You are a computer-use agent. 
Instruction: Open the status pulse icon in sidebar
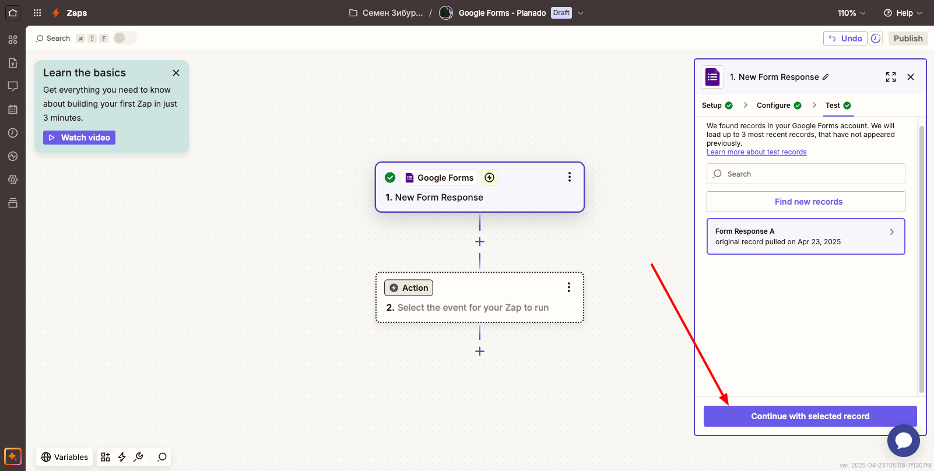click(13, 156)
